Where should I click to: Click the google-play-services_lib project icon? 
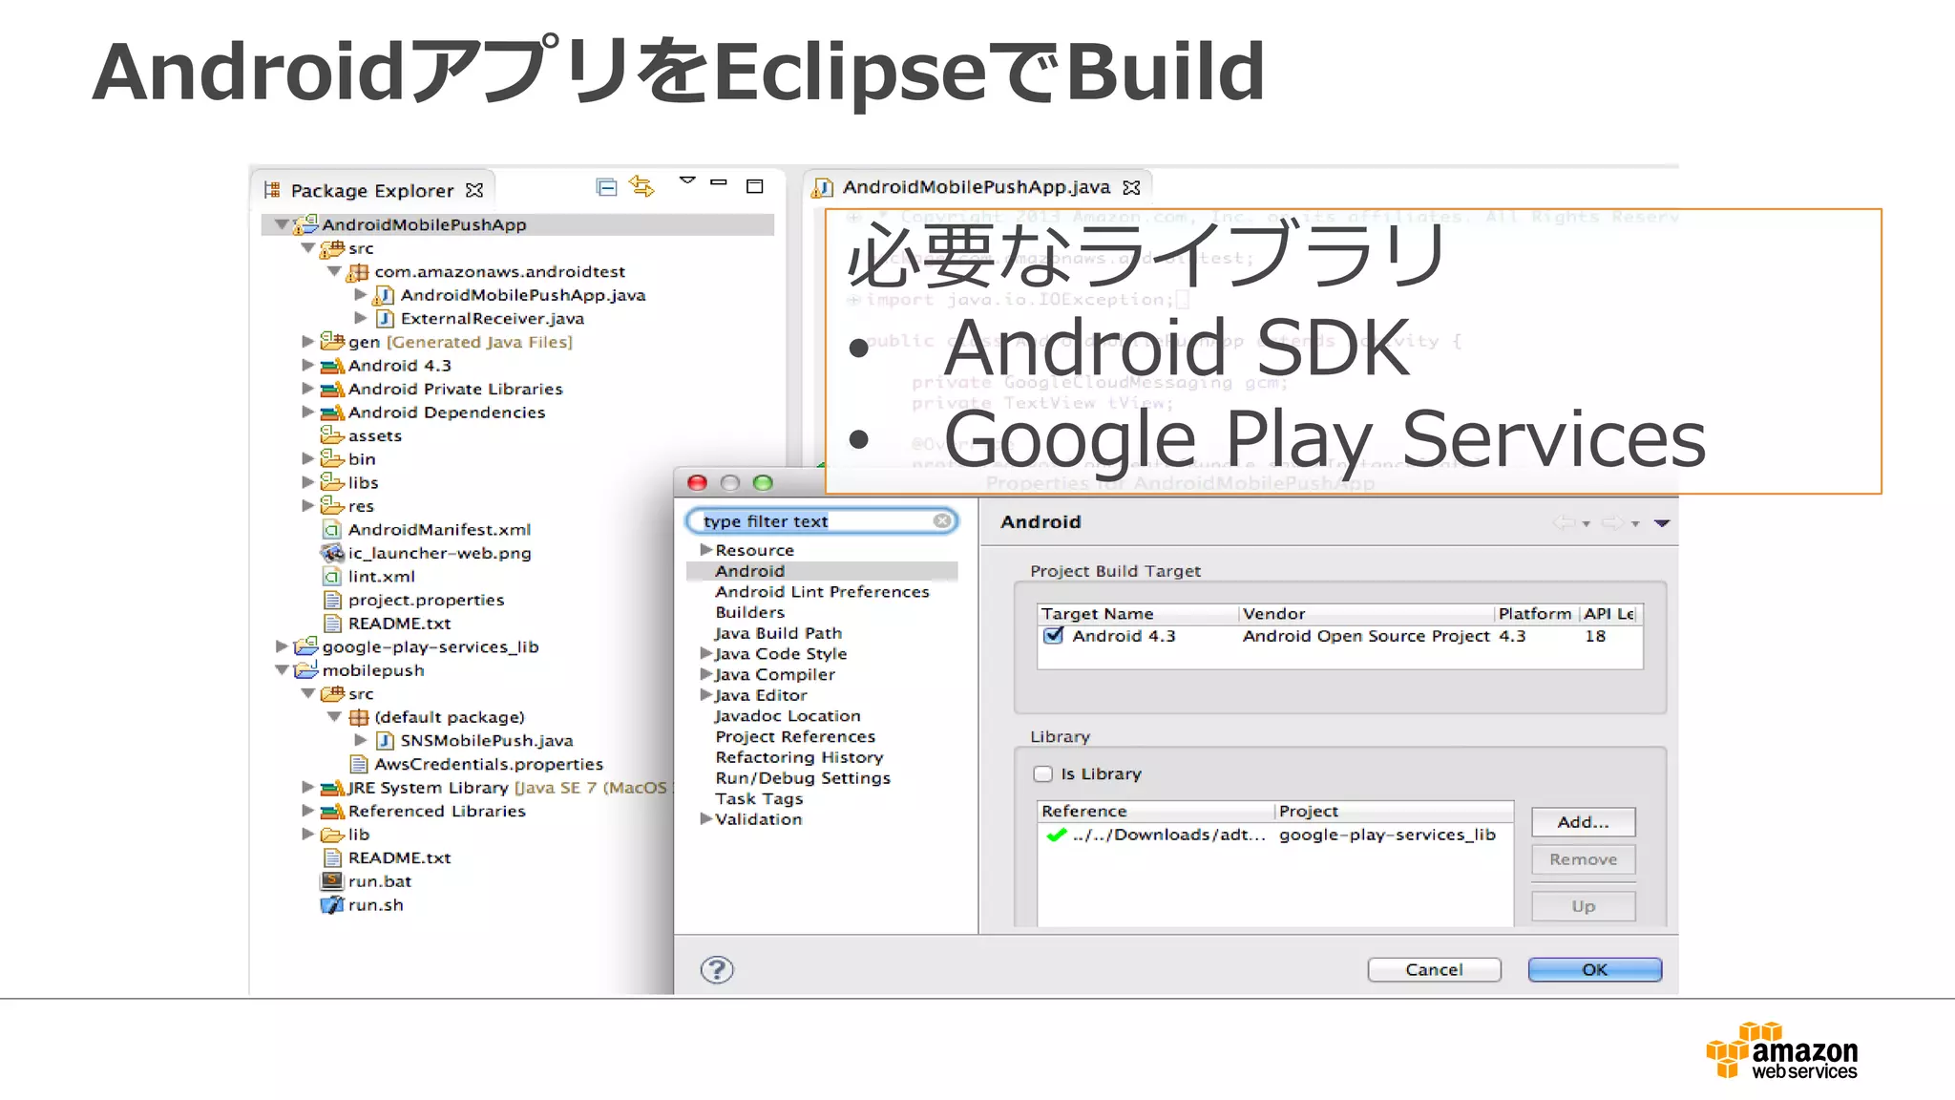click(306, 646)
